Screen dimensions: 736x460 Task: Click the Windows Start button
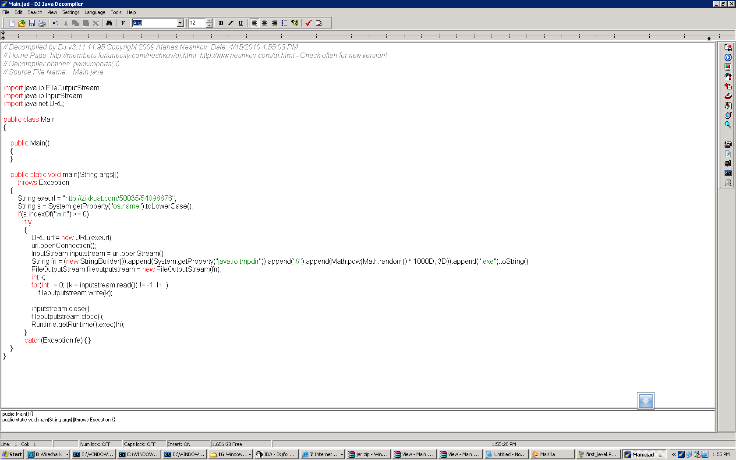click(12, 454)
